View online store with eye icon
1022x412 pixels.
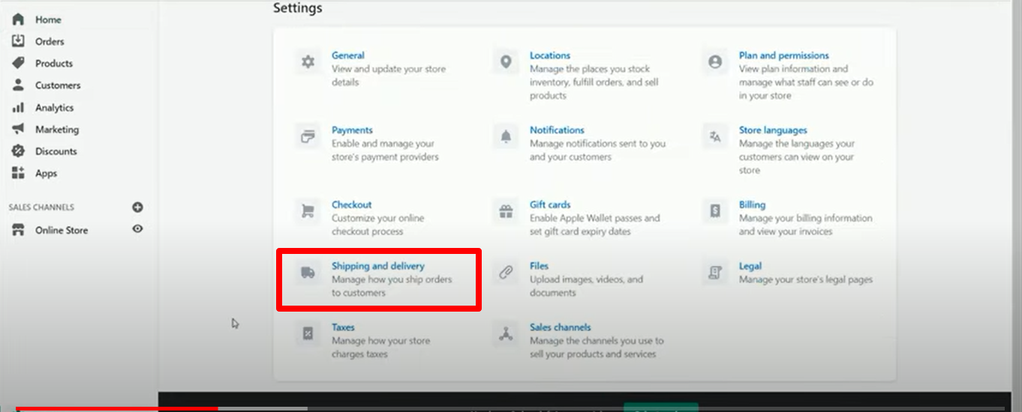[x=137, y=229]
